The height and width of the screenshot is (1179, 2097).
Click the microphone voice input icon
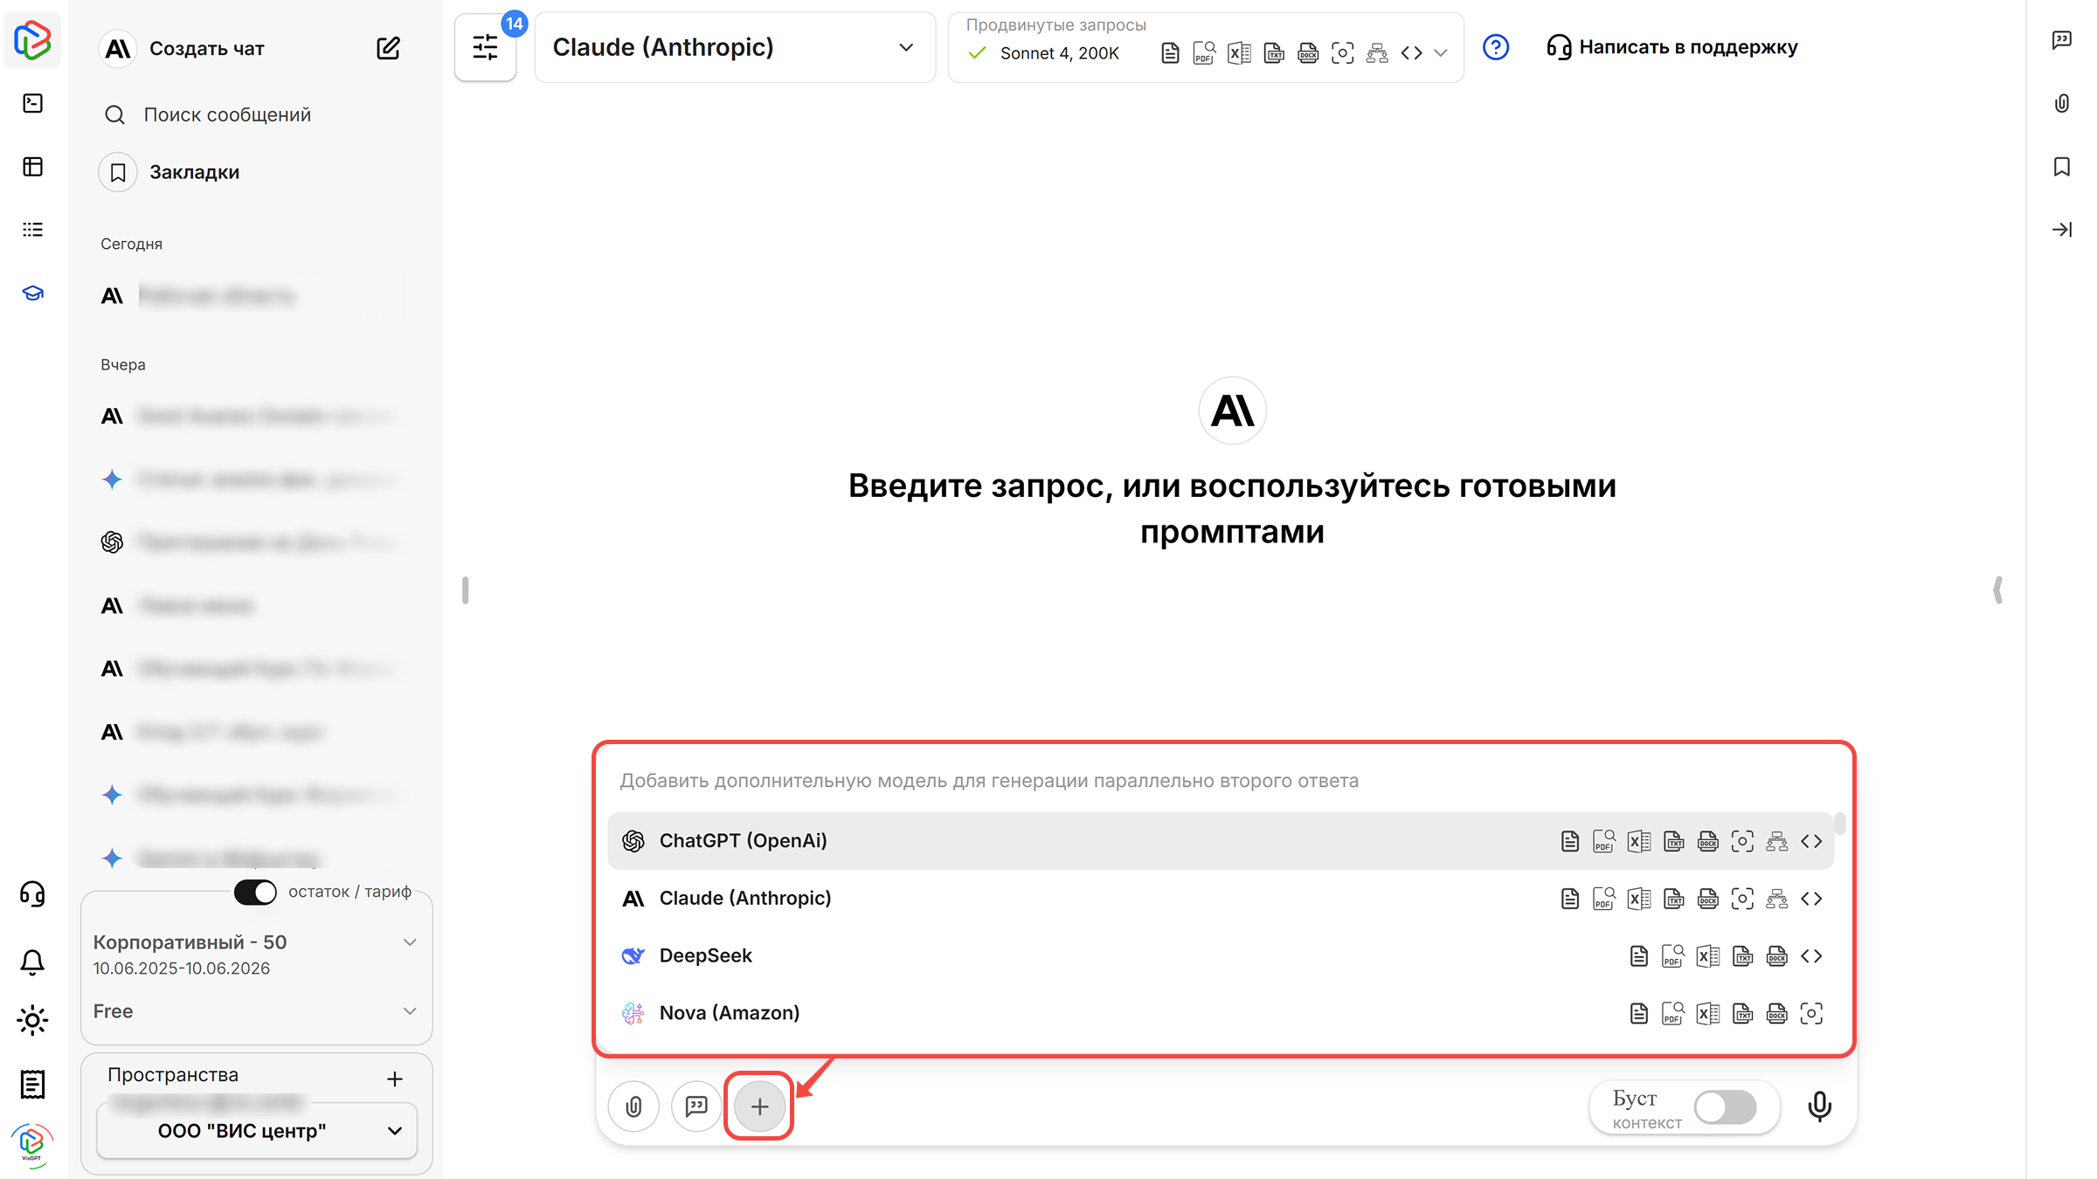coord(1819,1107)
